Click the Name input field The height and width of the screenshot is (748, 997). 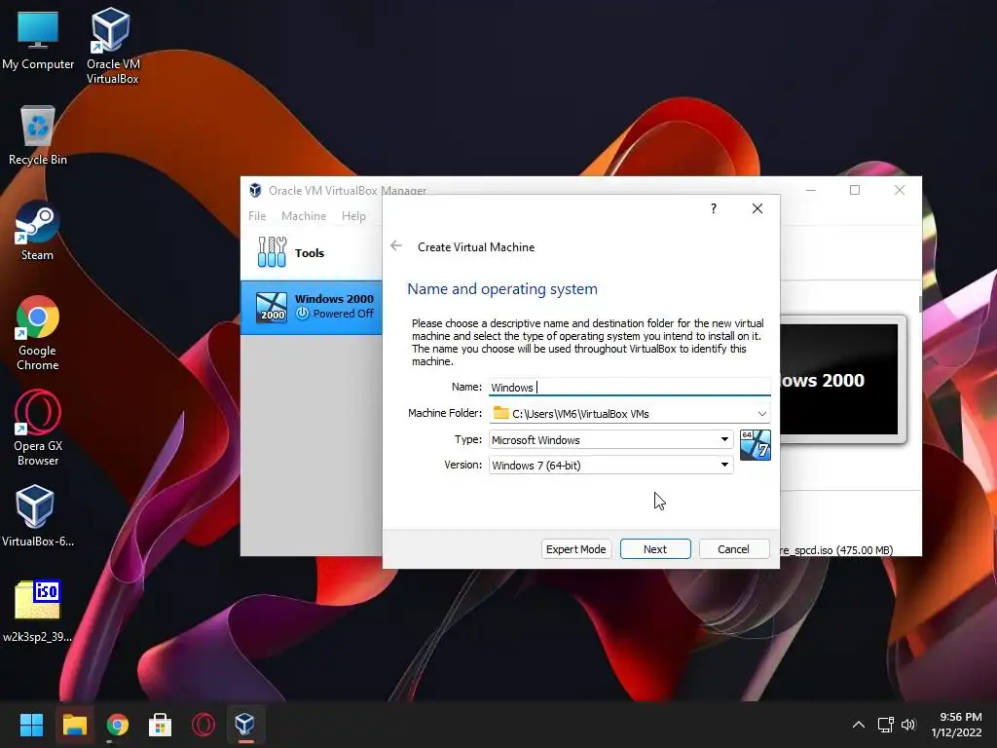(630, 388)
